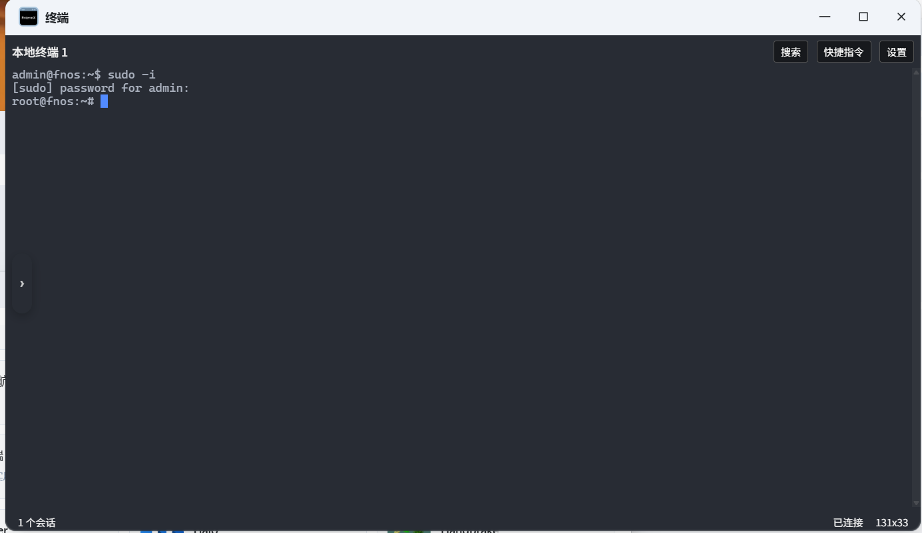Click the terminal app icon in title bar
Viewport: 922px width, 533px height.
[29, 17]
